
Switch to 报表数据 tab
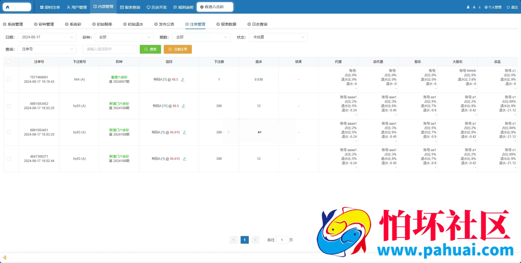tap(226, 24)
